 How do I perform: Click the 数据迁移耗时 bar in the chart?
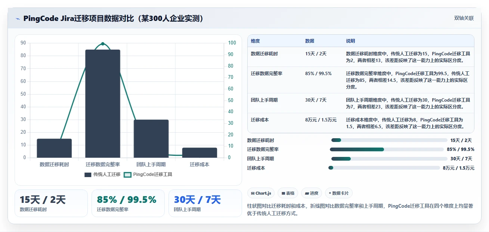coord(54,148)
